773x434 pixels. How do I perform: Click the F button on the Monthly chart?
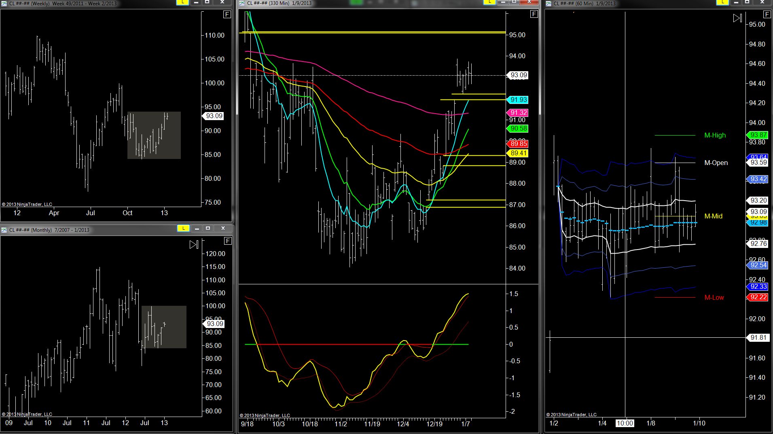[228, 241]
